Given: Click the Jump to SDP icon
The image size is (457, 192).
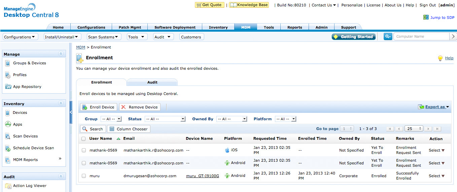Looking at the screenshot, I should [x=426, y=17].
